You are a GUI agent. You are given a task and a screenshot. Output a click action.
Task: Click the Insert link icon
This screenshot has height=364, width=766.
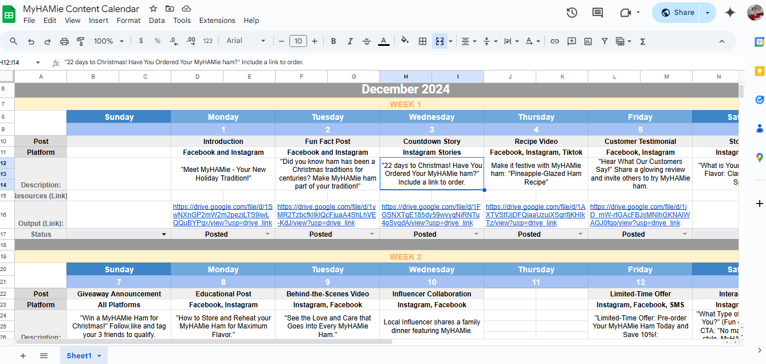[555, 41]
